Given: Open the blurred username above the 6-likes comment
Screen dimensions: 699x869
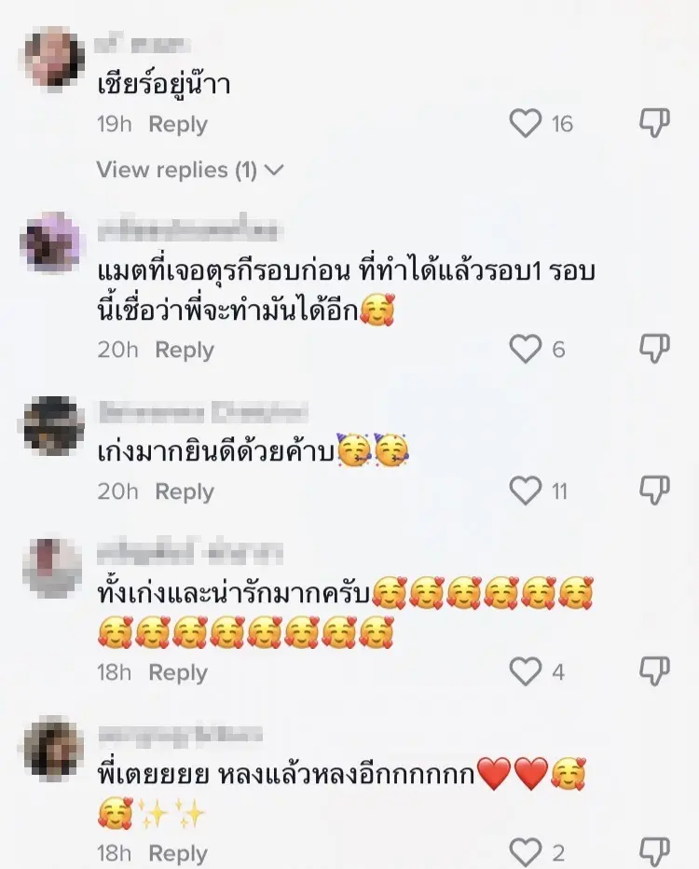Looking at the screenshot, I should [x=187, y=230].
